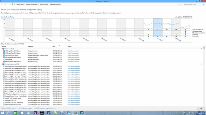
Task: Click the Windows Start button
Action: (3, 113)
